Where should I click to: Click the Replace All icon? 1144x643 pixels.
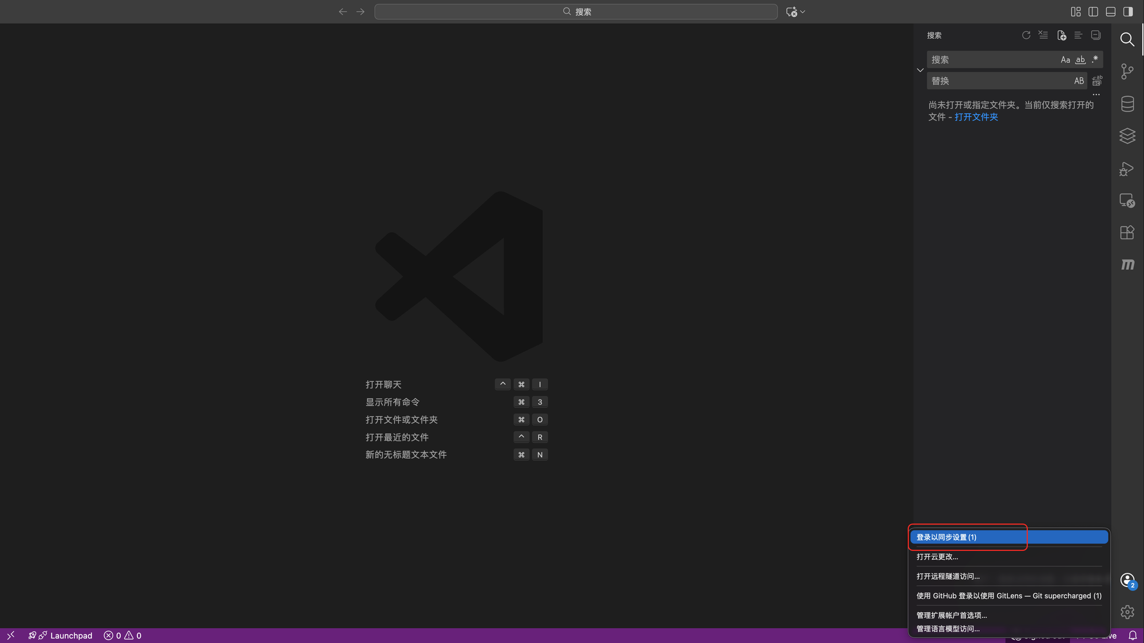click(x=1097, y=81)
